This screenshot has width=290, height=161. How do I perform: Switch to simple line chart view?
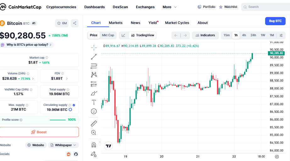123,35
